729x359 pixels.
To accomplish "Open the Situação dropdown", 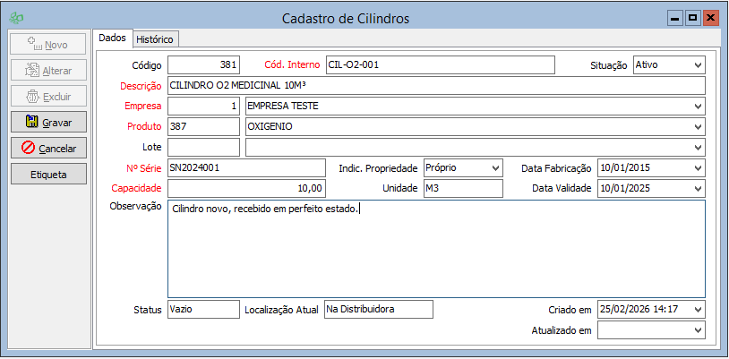I will 697,65.
